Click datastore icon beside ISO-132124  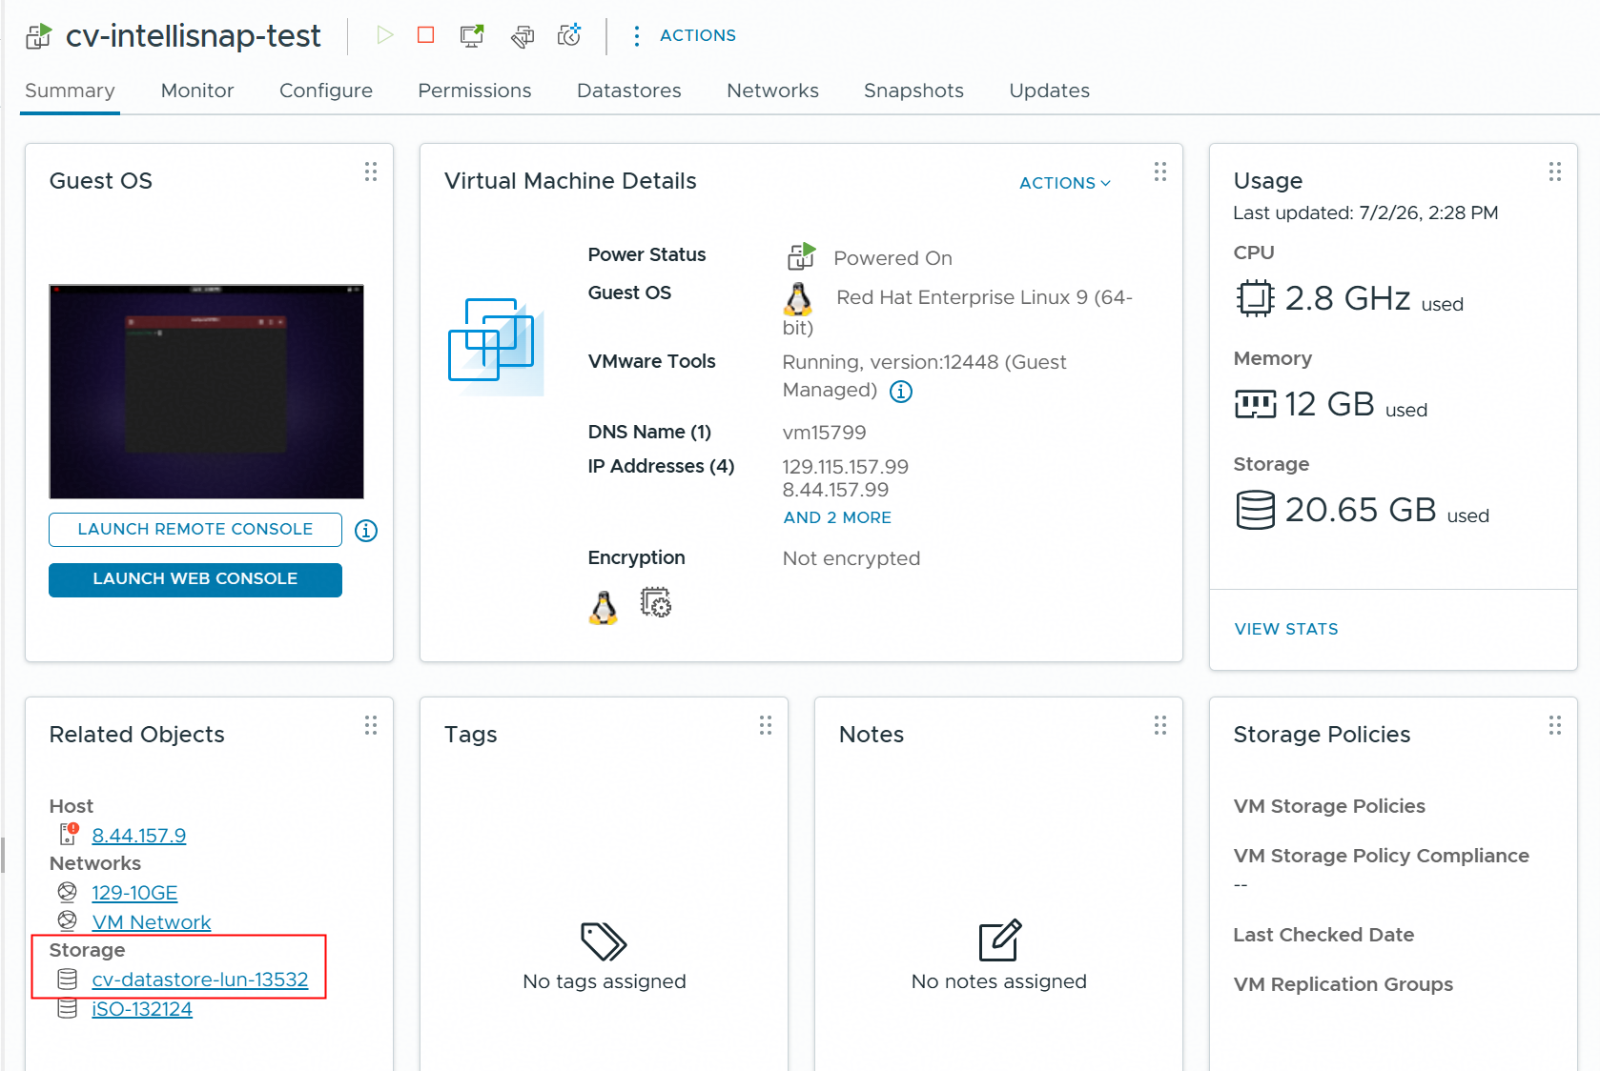point(67,1008)
